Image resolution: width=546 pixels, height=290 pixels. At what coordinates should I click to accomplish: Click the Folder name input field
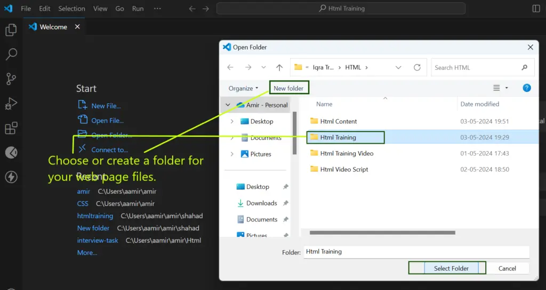[416, 252]
